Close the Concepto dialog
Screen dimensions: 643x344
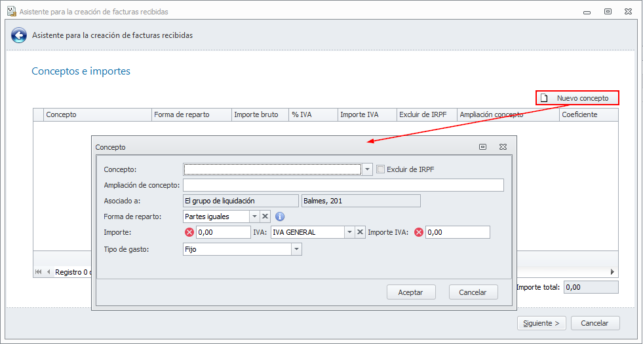[x=503, y=147]
